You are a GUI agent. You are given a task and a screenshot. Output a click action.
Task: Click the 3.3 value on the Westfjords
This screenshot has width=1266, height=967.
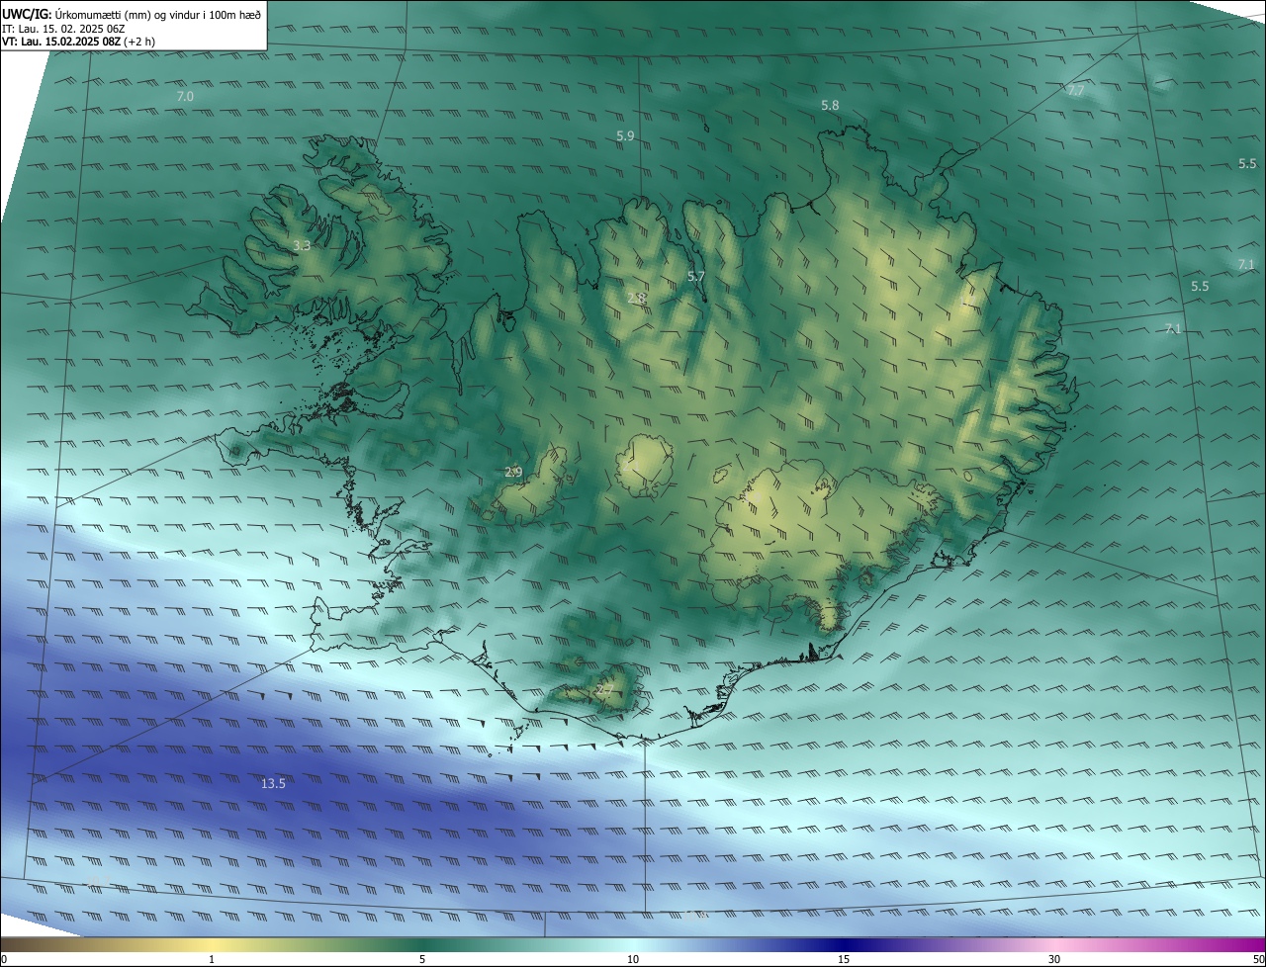pyautogui.click(x=302, y=245)
